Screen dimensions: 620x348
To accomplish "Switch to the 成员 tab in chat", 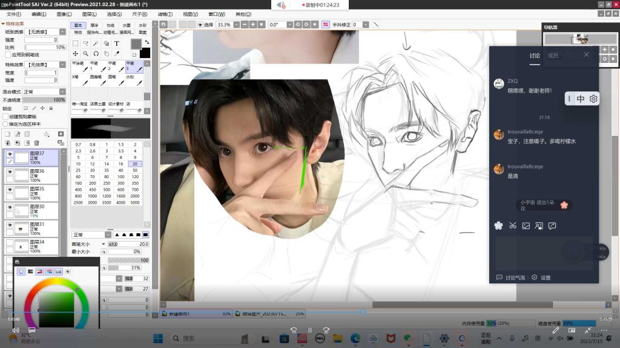I will point(553,56).
